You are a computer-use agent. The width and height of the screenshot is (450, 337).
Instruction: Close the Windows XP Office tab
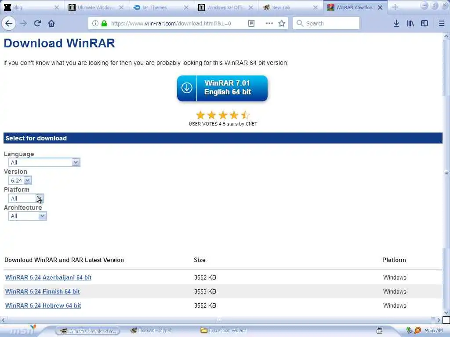click(x=251, y=7)
